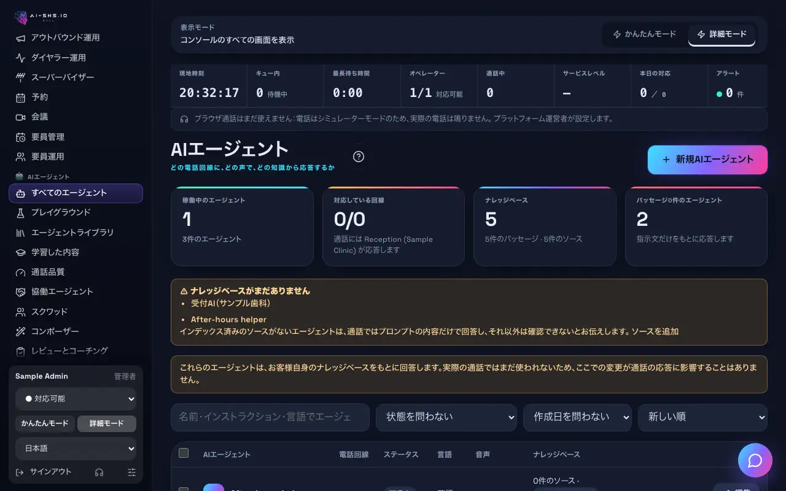Go to レビューとコーチング menu item
The width and height of the screenshot is (786, 491).
[76, 351]
